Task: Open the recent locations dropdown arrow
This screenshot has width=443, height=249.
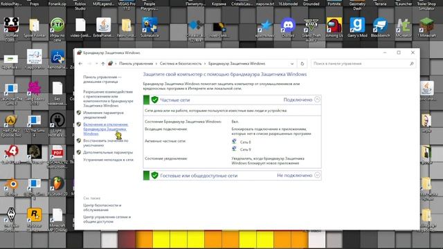Action: [x=96, y=64]
